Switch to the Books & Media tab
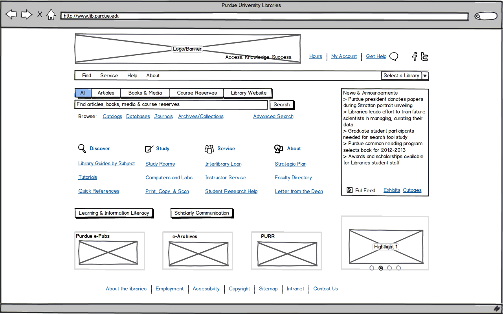 [145, 93]
